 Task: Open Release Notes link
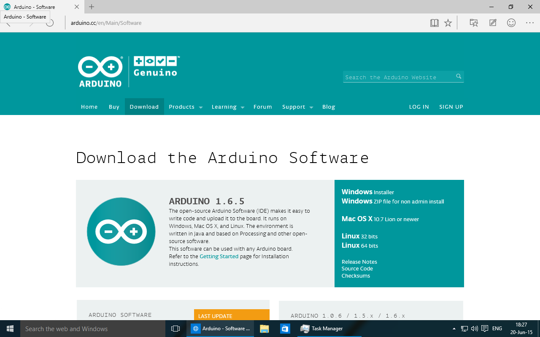(x=359, y=262)
